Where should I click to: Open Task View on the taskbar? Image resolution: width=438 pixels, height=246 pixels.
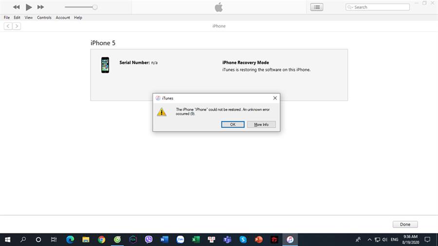coord(54,240)
